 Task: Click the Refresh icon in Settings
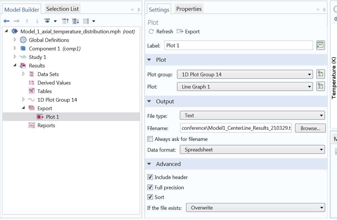pyautogui.click(x=151, y=32)
